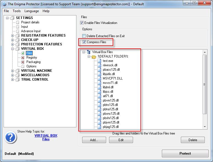Screen dimensions: 213x162
Task: Click the TRIAL CONTROL pages icon
Action: pos(18,79)
